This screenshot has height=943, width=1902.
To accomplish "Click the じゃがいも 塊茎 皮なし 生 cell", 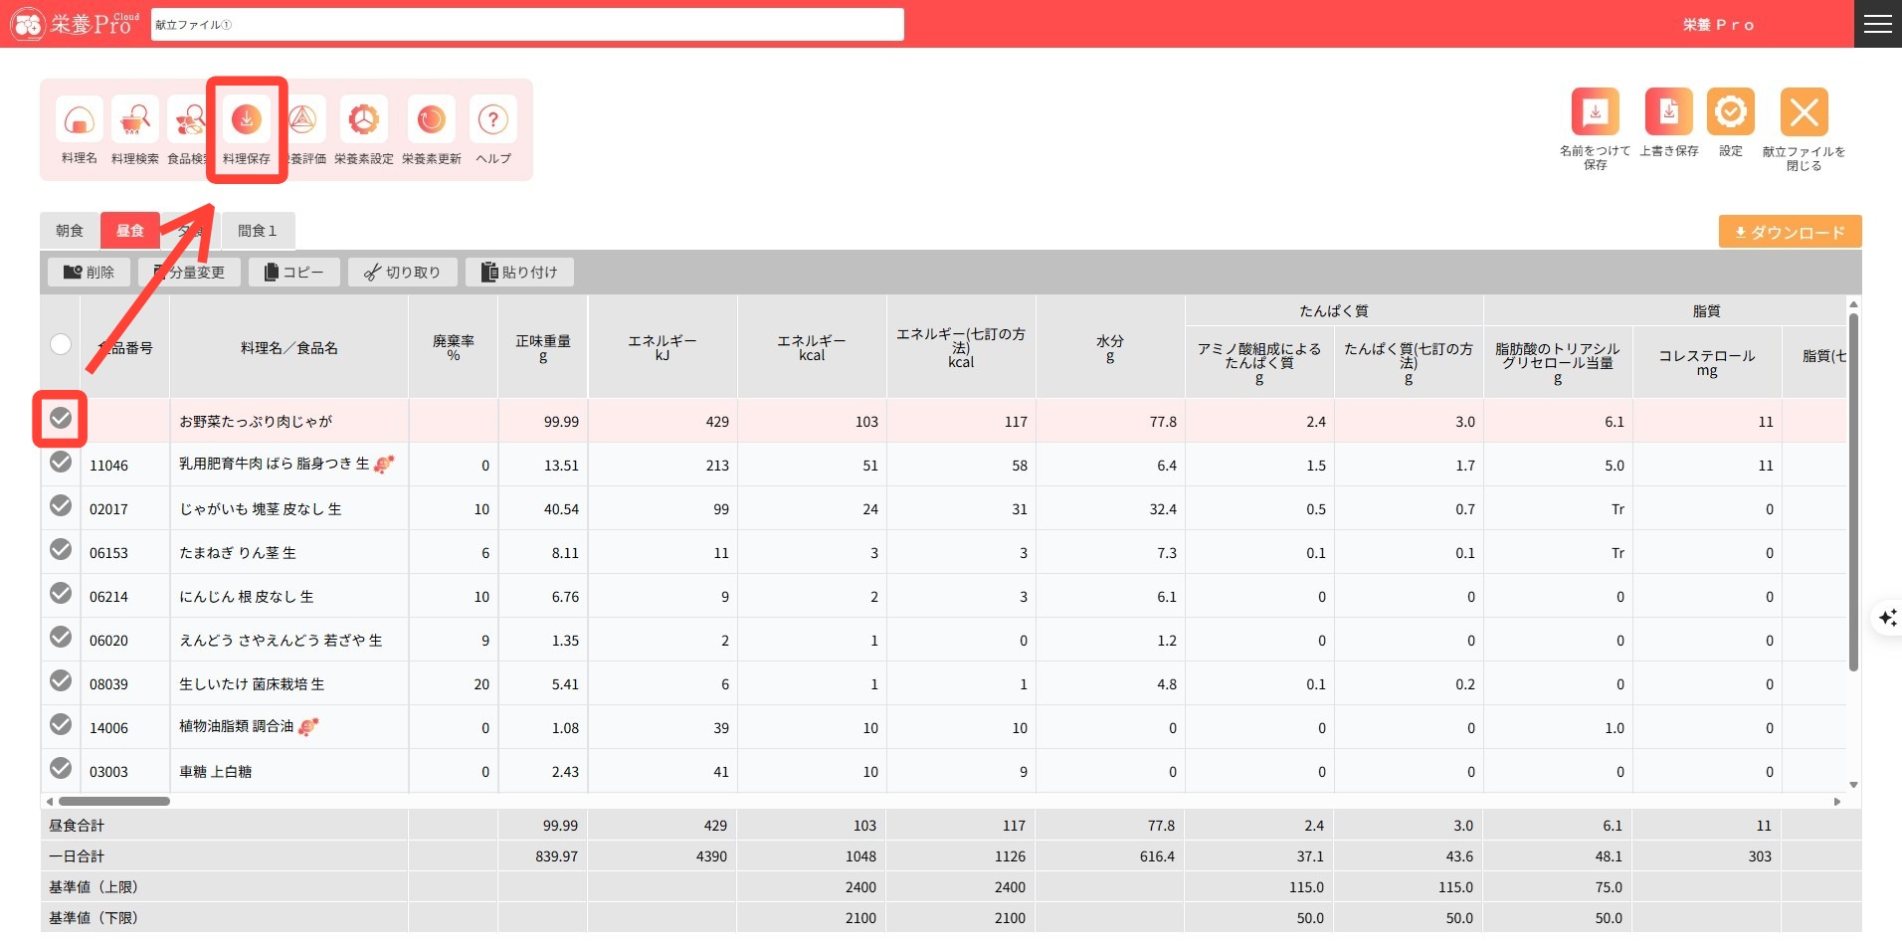I will tap(289, 509).
